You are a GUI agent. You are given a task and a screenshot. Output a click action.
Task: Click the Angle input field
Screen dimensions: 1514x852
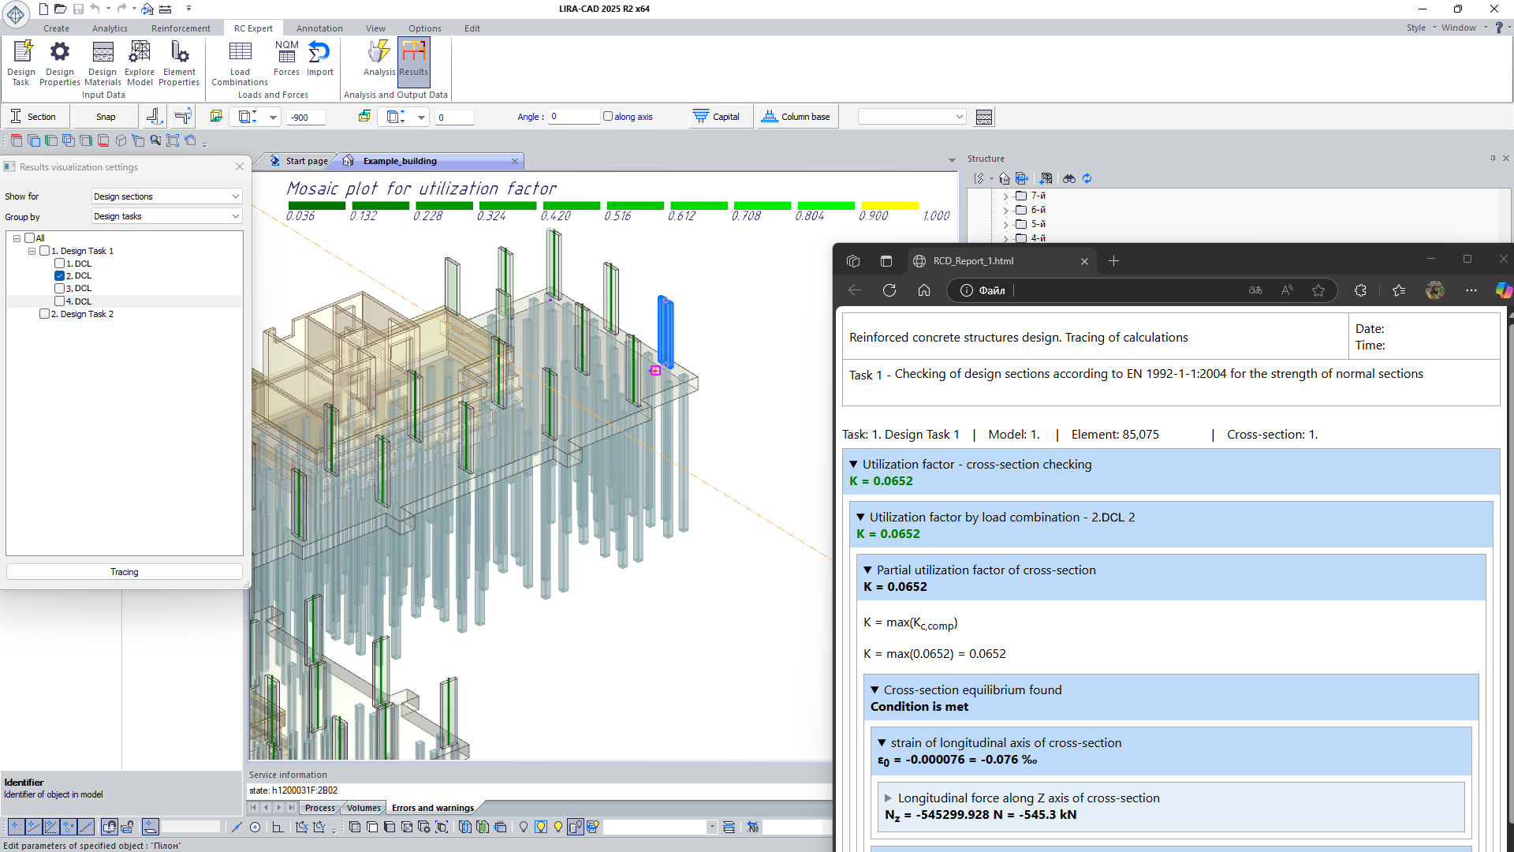tap(574, 117)
